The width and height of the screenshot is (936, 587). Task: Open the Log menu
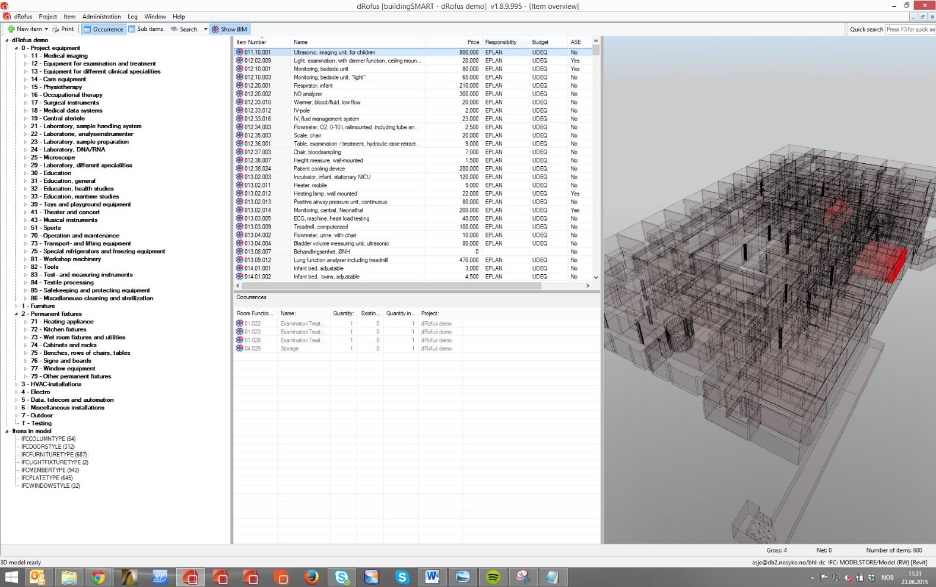pyautogui.click(x=132, y=17)
